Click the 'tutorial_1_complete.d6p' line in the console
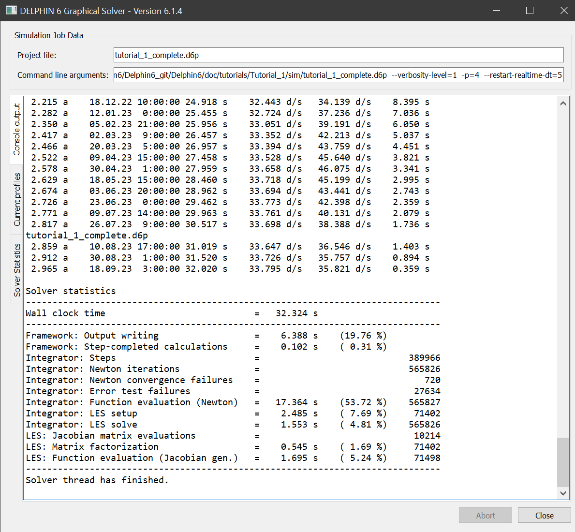Viewport: 575px width, 532px height. pos(87,236)
